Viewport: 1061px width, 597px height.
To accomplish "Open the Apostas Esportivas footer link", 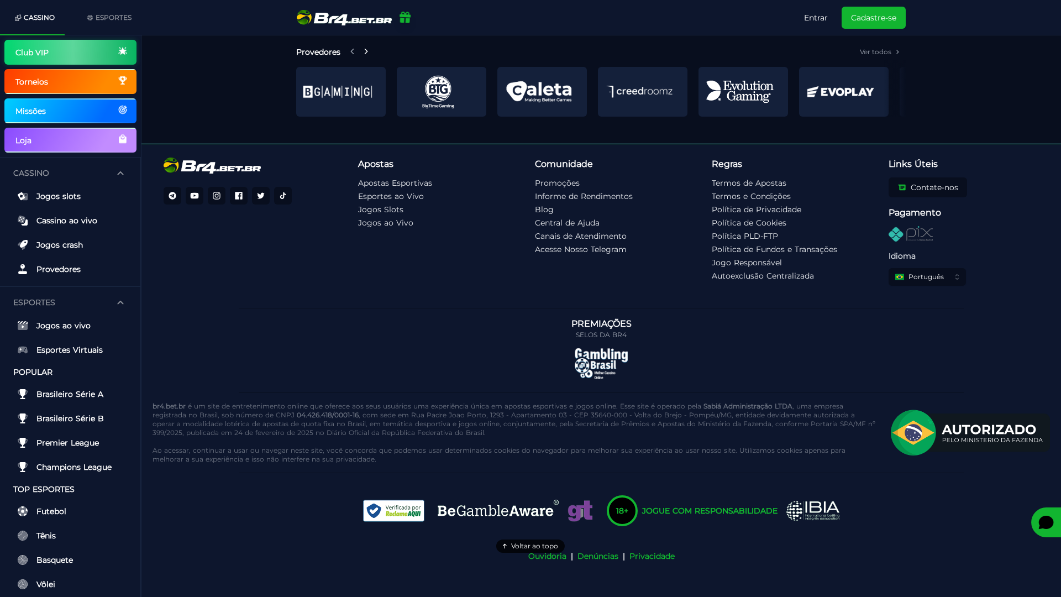I will 395,183.
